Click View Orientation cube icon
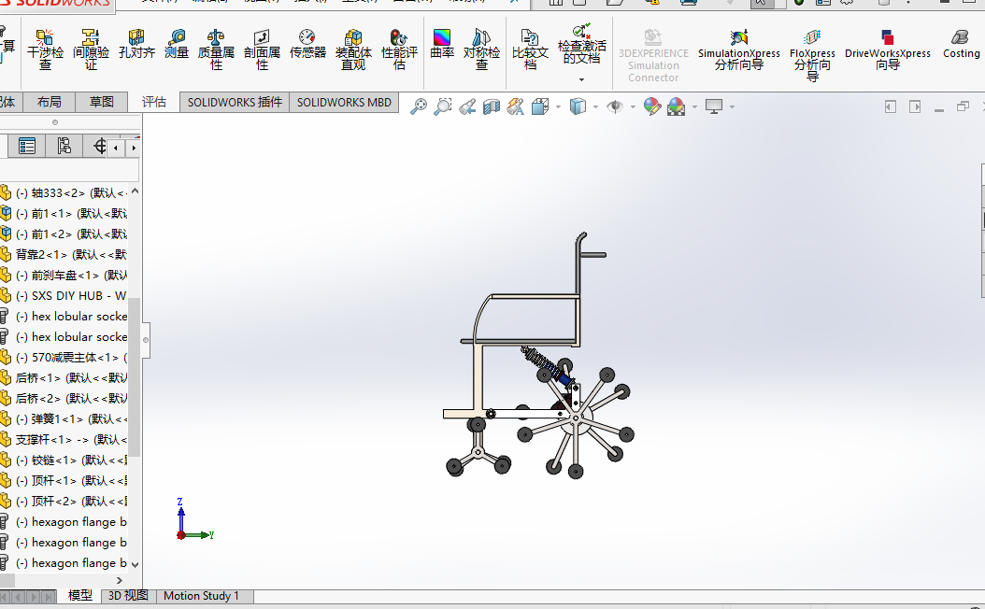Image resolution: width=985 pixels, height=609 pixels. (x=540, y=106)
